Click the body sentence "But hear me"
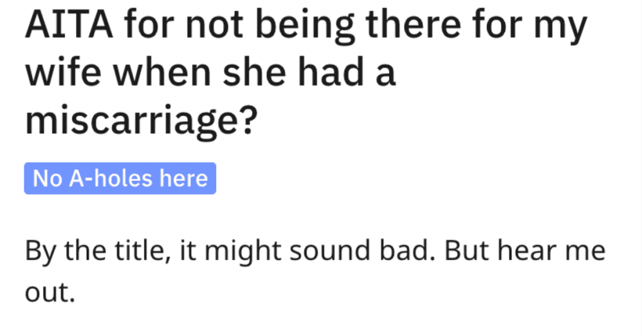Image resolution: width=642 pixels, height=336 pixels. 525,251
